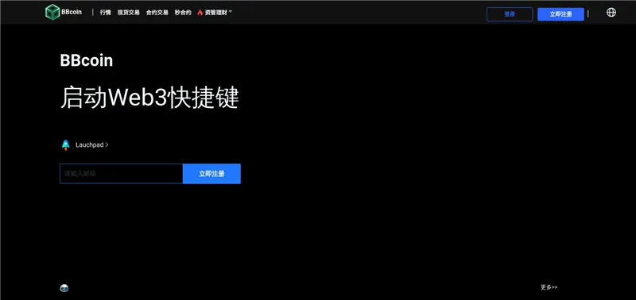Focus the 请输入邮箱 email input field
The image size is (636, 300).
pos(122,174)
